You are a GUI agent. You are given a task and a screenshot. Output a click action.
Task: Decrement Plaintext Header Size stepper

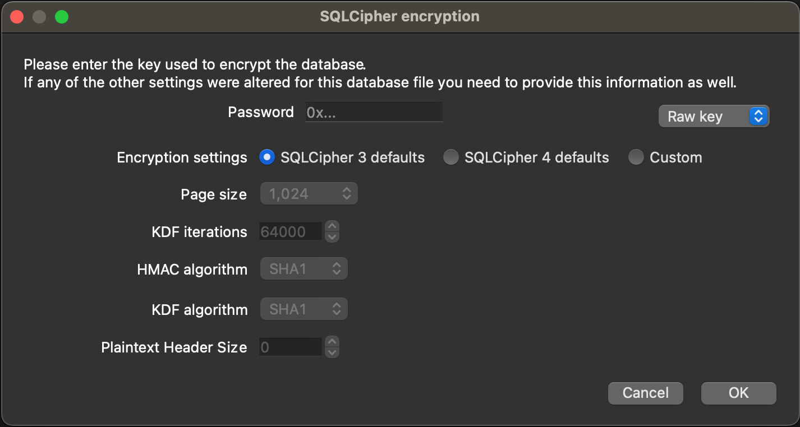[x=332, y=352]
